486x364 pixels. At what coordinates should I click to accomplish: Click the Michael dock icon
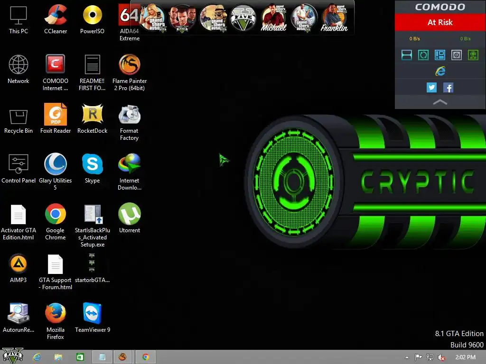click(273, 18)
